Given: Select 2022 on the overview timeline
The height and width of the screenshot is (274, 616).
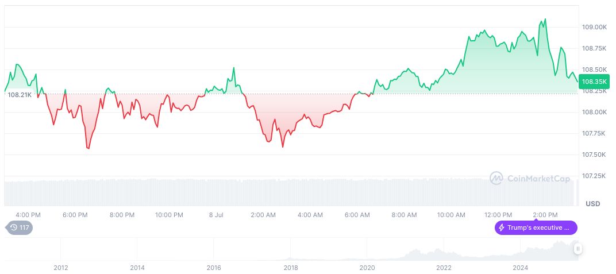Looking at the screenshot, I should (444, 267).
